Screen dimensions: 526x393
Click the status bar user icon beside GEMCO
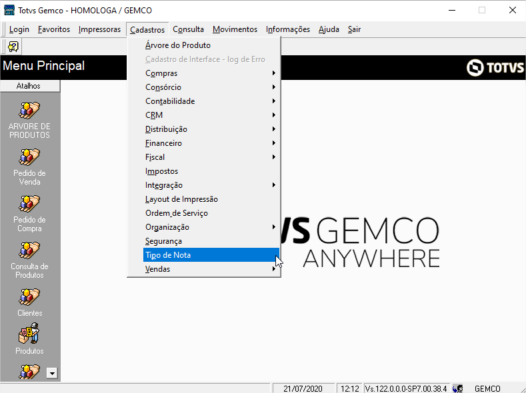(x=457, y=388)
